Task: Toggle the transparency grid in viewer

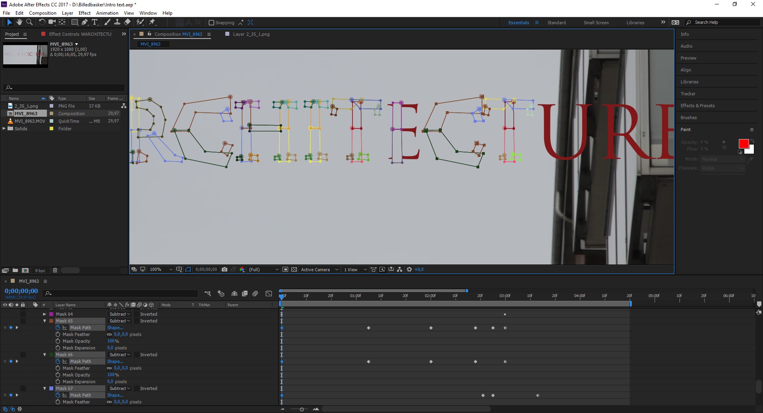Action: pyautogui.click(x=294, y=269)
